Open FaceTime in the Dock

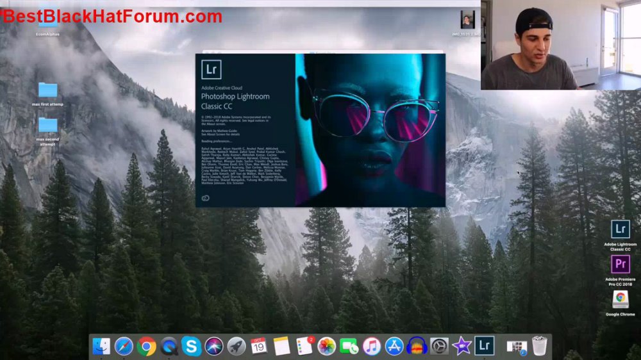pos(349,347)
